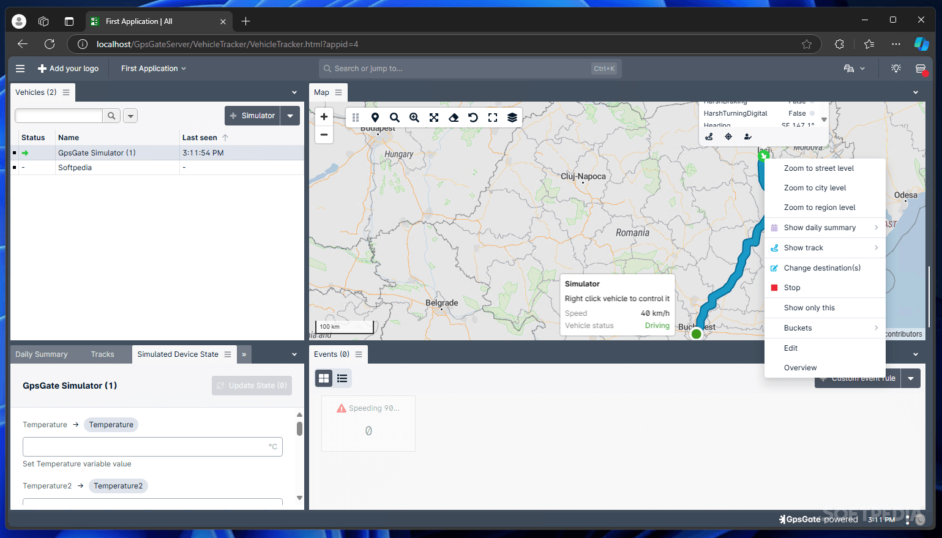Collapse the Map panel chevron

(x=916, y=92)
